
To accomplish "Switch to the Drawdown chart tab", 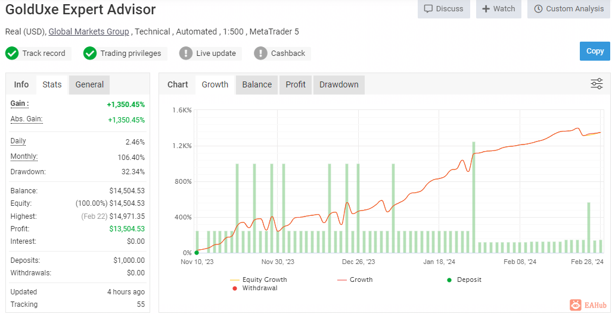I will (339, 84).
